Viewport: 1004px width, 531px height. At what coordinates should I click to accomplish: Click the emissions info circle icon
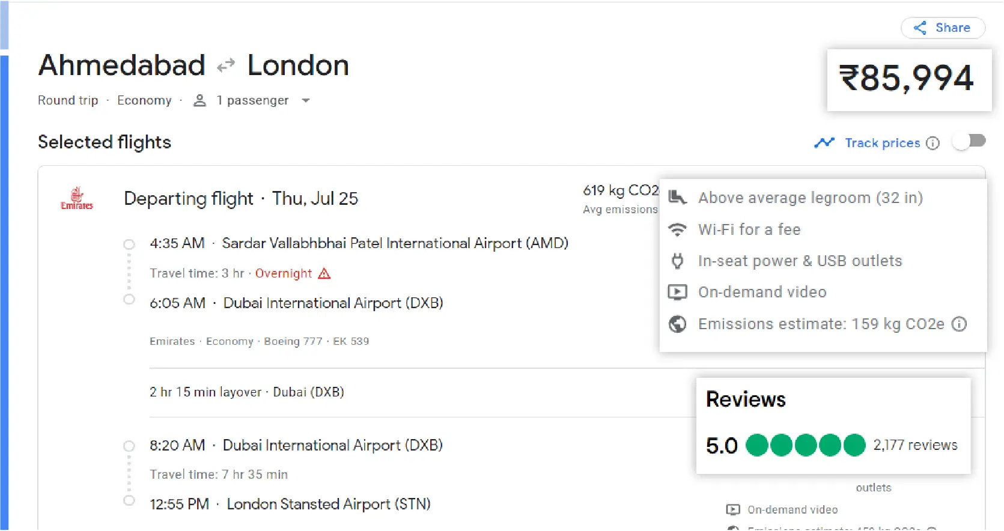pyautogui.click(x=960, y=324)
